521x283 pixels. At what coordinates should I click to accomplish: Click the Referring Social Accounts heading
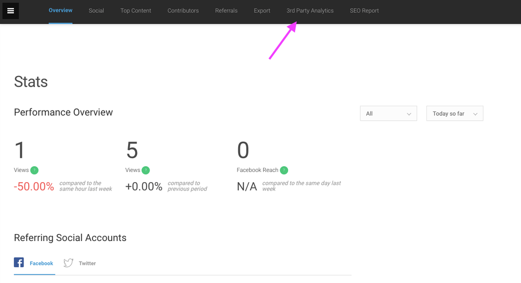pyautogui.click(x=70, y=238)
